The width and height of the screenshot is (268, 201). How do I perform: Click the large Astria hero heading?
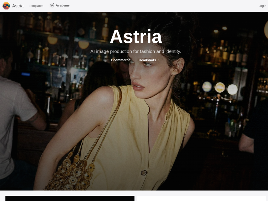coord(136,37)
